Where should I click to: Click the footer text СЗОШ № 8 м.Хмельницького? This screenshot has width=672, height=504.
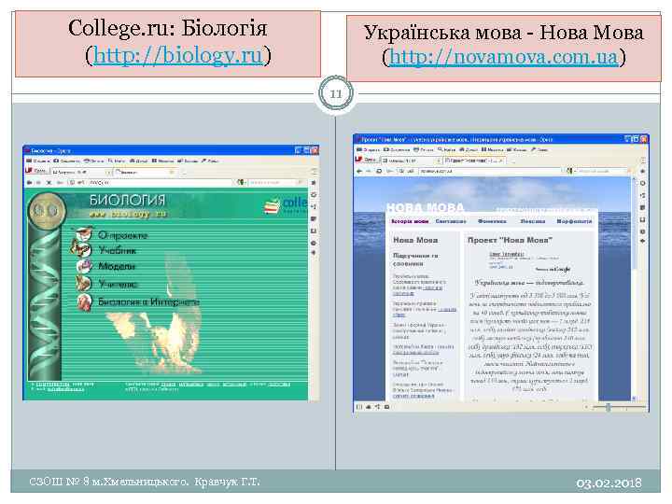[109, 482]
